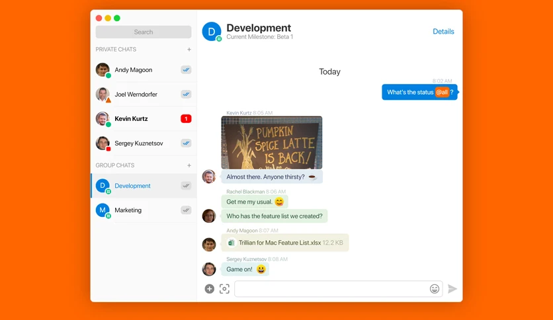Open Sergey Kuznetsov's private chat

(x=144, y=143)
